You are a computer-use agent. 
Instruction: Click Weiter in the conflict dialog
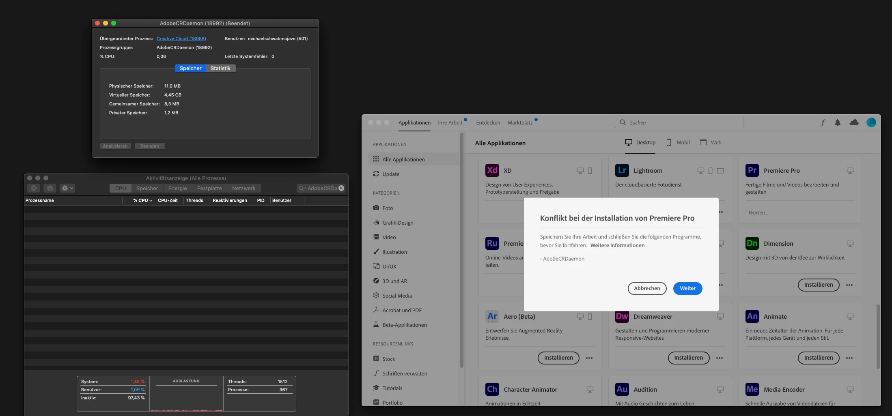(687, 288)
